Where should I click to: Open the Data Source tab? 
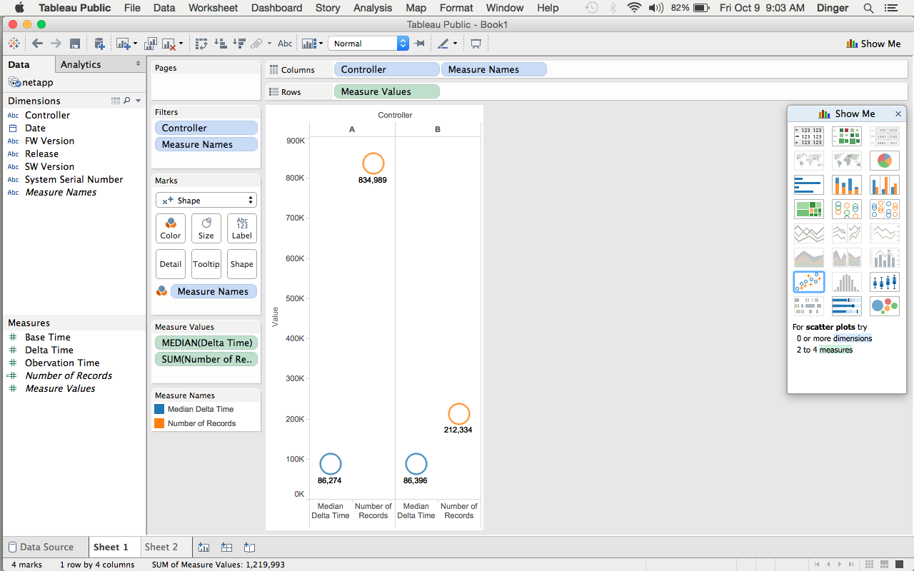click(46, 547)
